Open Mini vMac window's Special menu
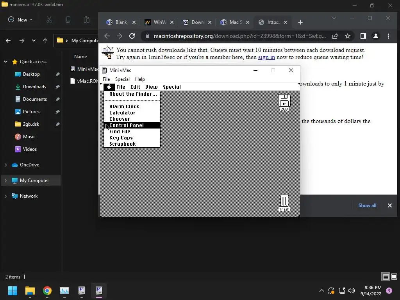Image resolution: width=400 pixels, height=300 pixels. [x=122, y=79]
